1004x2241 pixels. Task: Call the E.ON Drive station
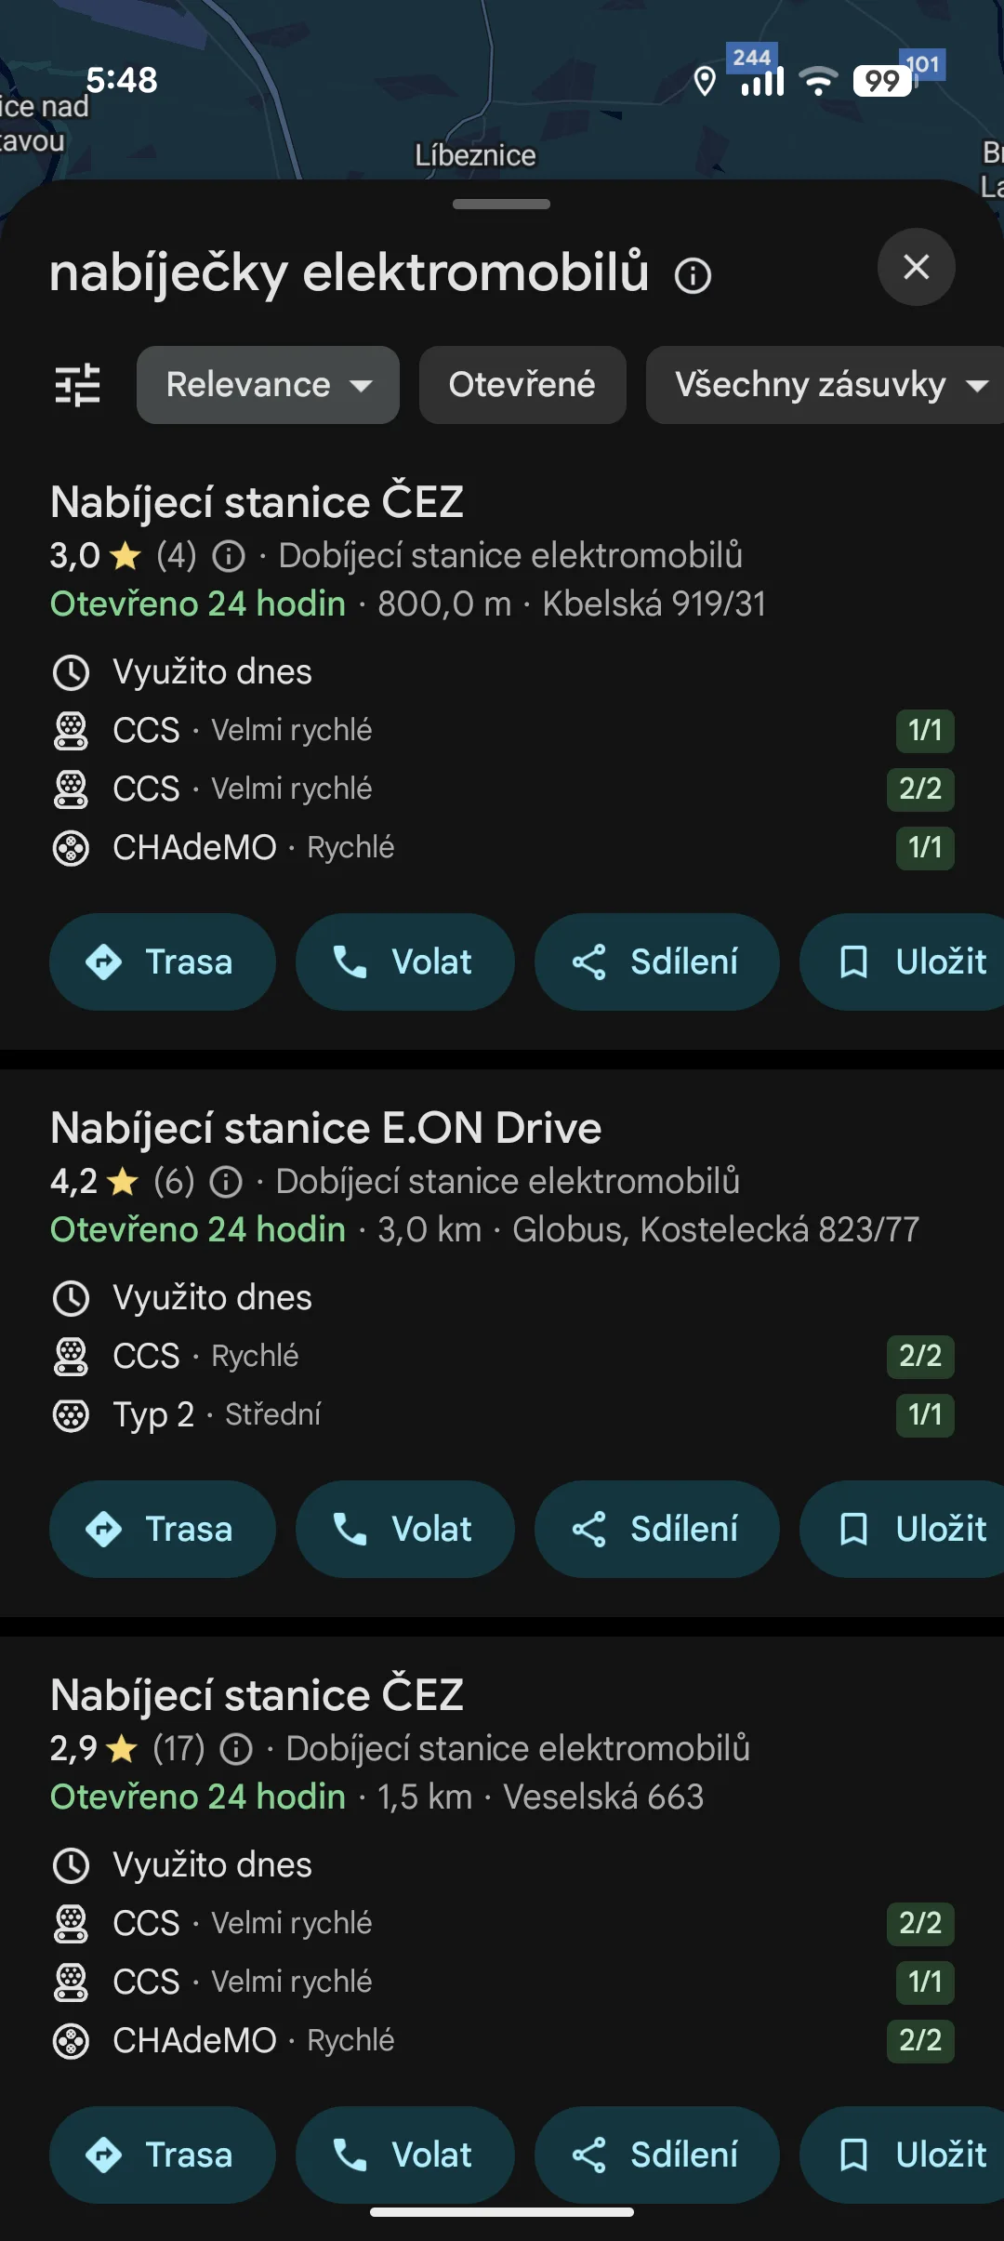click(404, 1529)
